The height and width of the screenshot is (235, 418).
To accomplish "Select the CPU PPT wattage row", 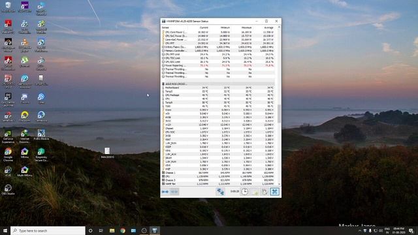I will pyautogui.click(x=217, y=43).
